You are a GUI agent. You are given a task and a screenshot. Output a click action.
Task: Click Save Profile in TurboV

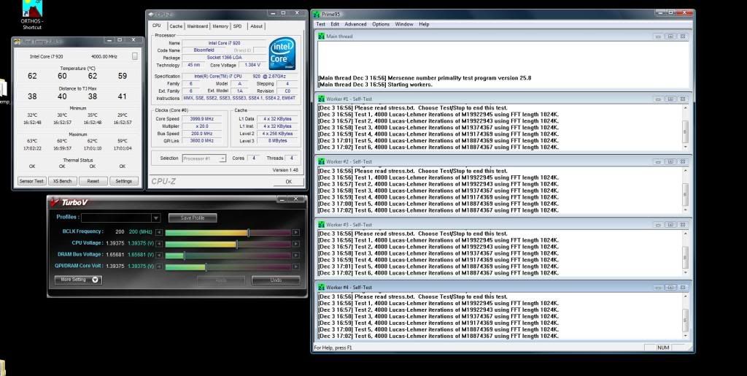(x=193, y=218)
